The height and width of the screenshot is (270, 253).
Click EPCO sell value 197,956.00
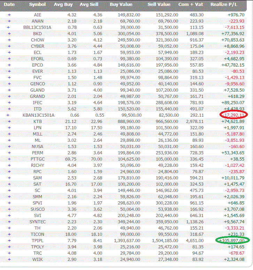tap(167, 65)
